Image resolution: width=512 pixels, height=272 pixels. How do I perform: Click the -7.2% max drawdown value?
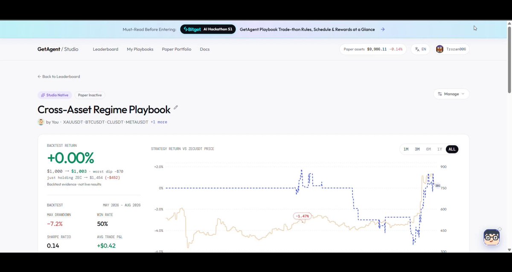coord(55,224)
